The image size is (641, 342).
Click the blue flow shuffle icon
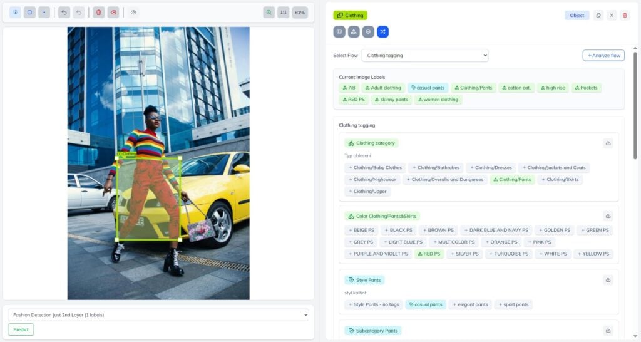click(x=382, y=31)
